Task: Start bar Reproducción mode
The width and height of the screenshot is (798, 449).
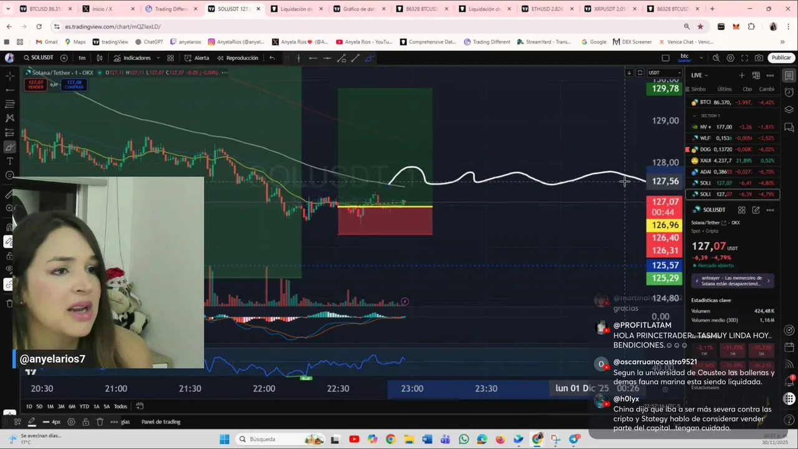Action: pos(238,57)
